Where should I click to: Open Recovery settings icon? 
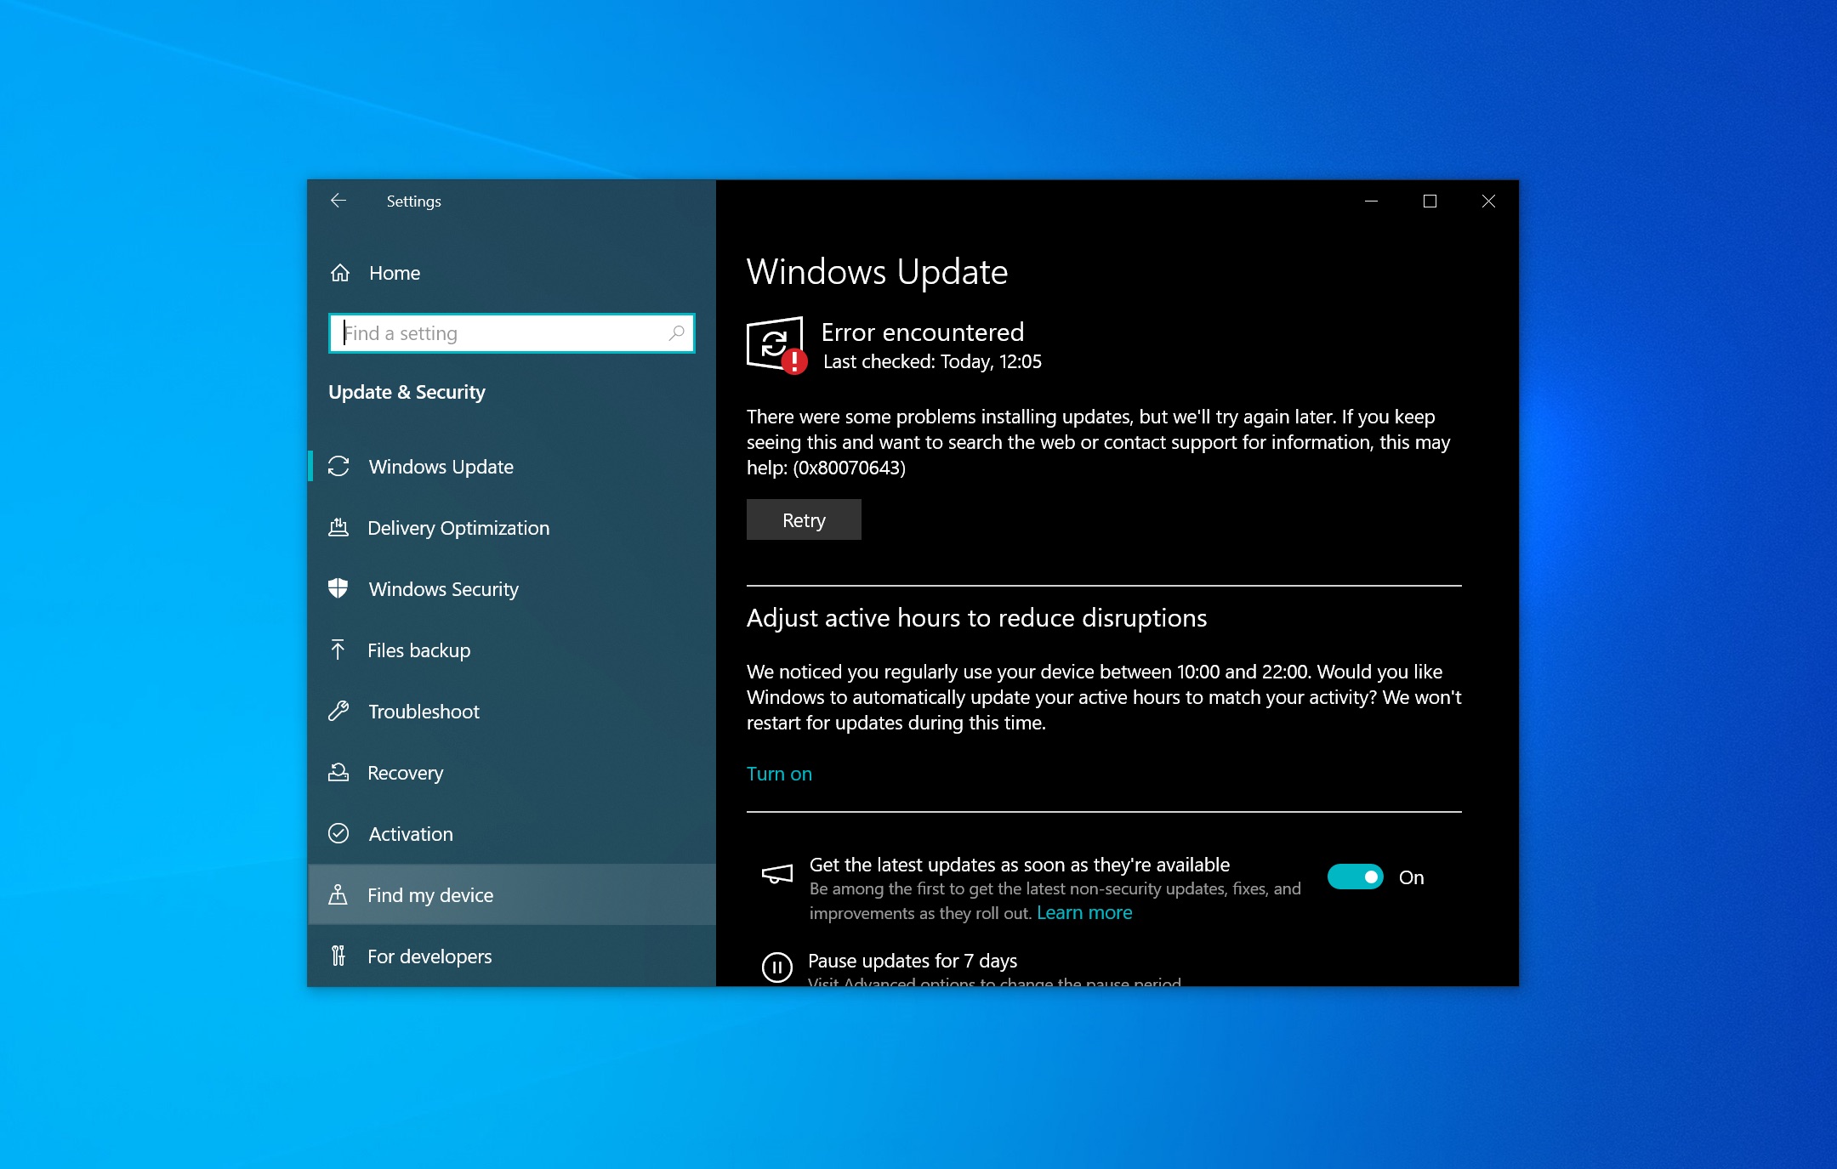point(343,773)
